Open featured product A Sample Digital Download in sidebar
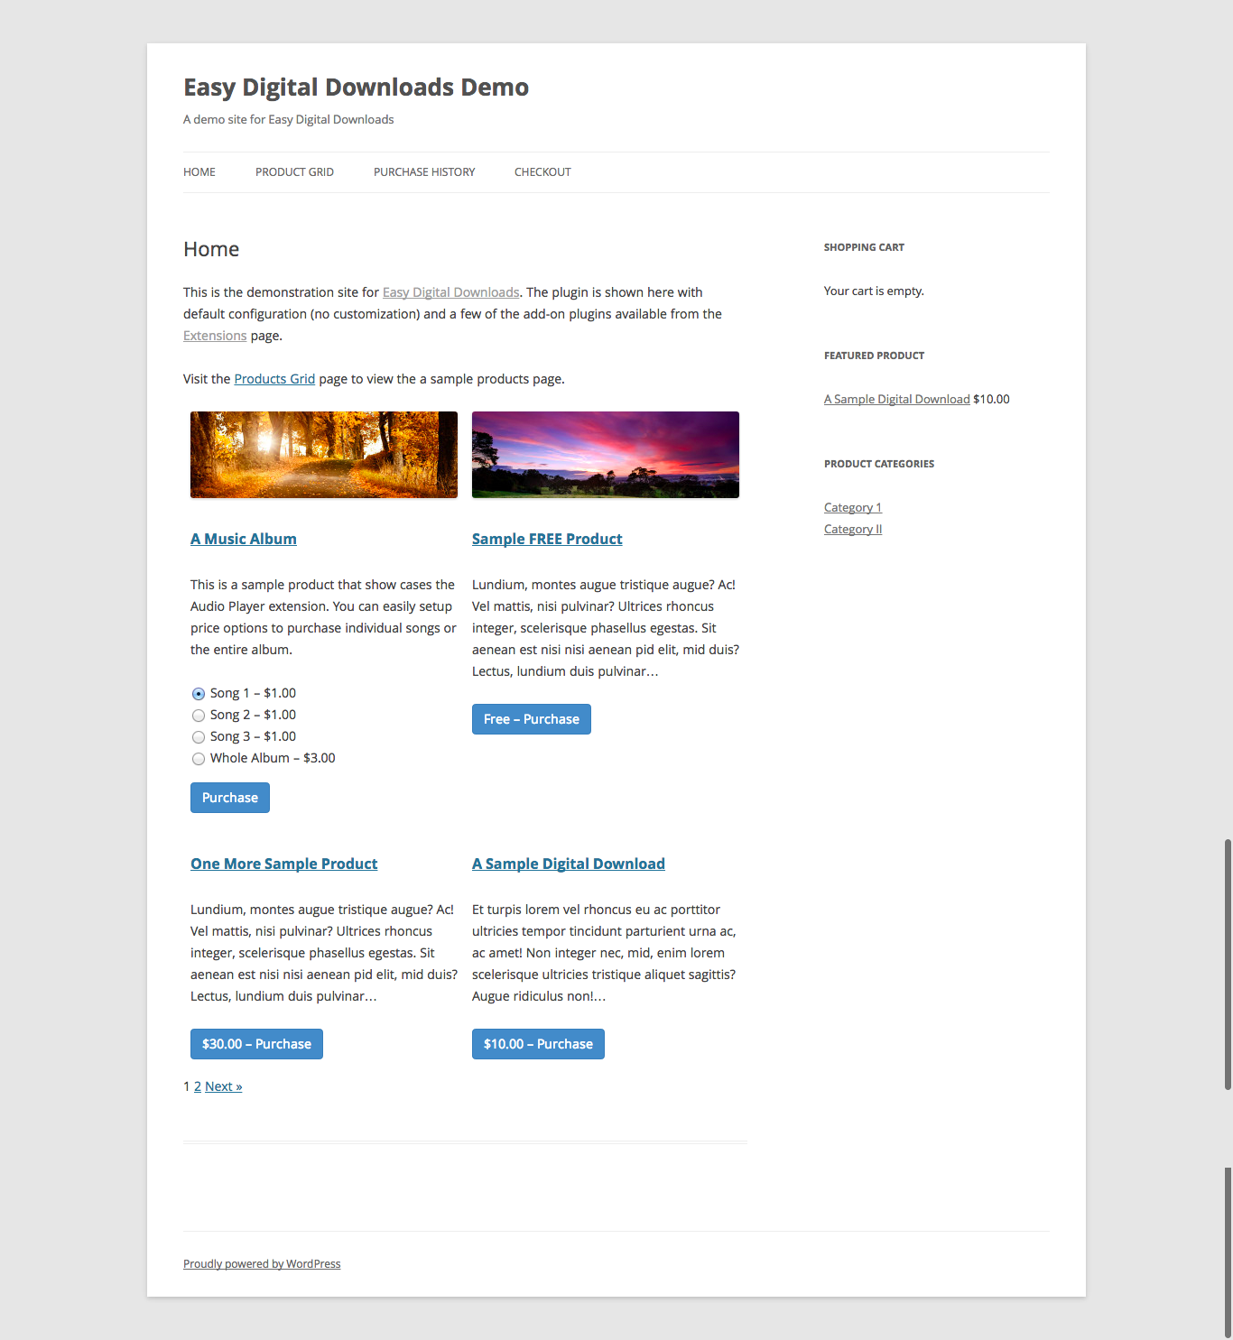 click(x=897, y=399)
